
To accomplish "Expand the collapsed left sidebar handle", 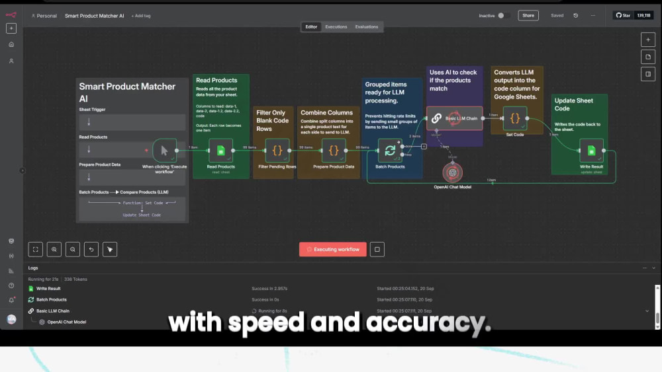I will coord(23,170).
